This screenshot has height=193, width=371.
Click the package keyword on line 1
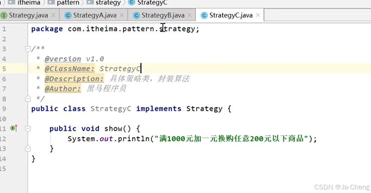point(47,29)
